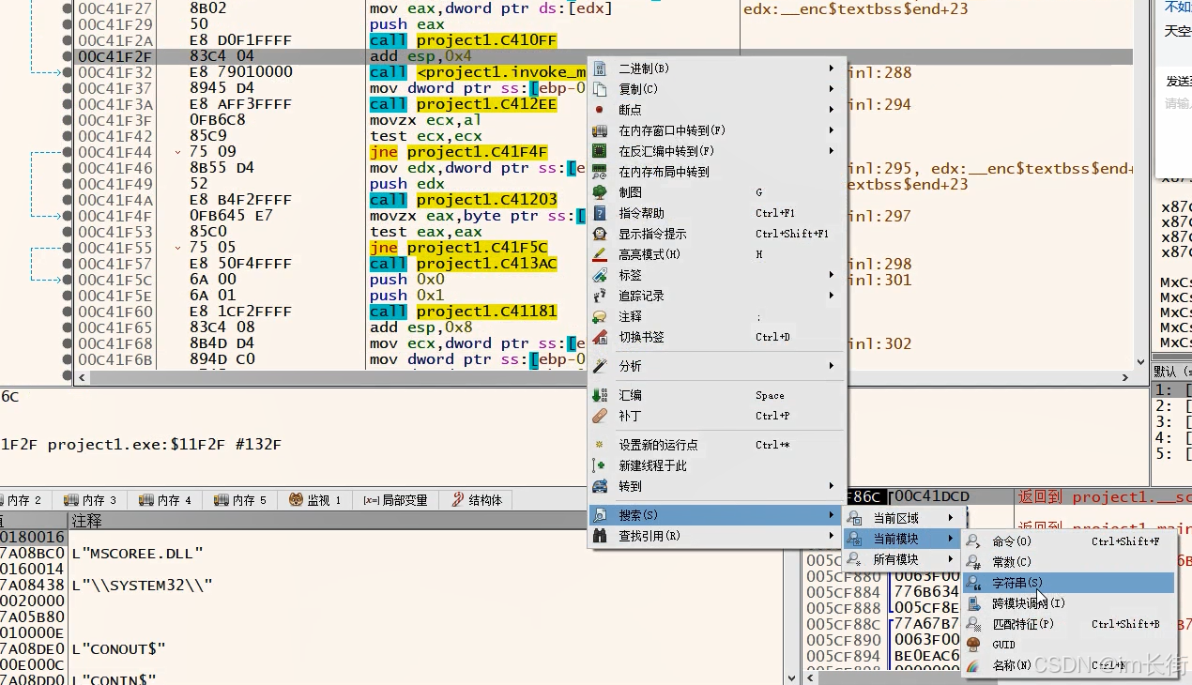
Task: Select the L"CONOUT$" comment row
Action: point(118,649)
